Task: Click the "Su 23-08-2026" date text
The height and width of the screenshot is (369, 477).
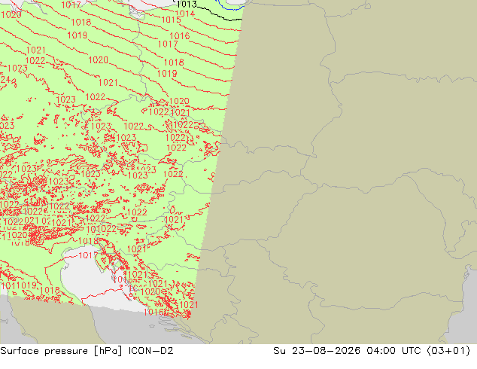Action: [x=317, y=351]
